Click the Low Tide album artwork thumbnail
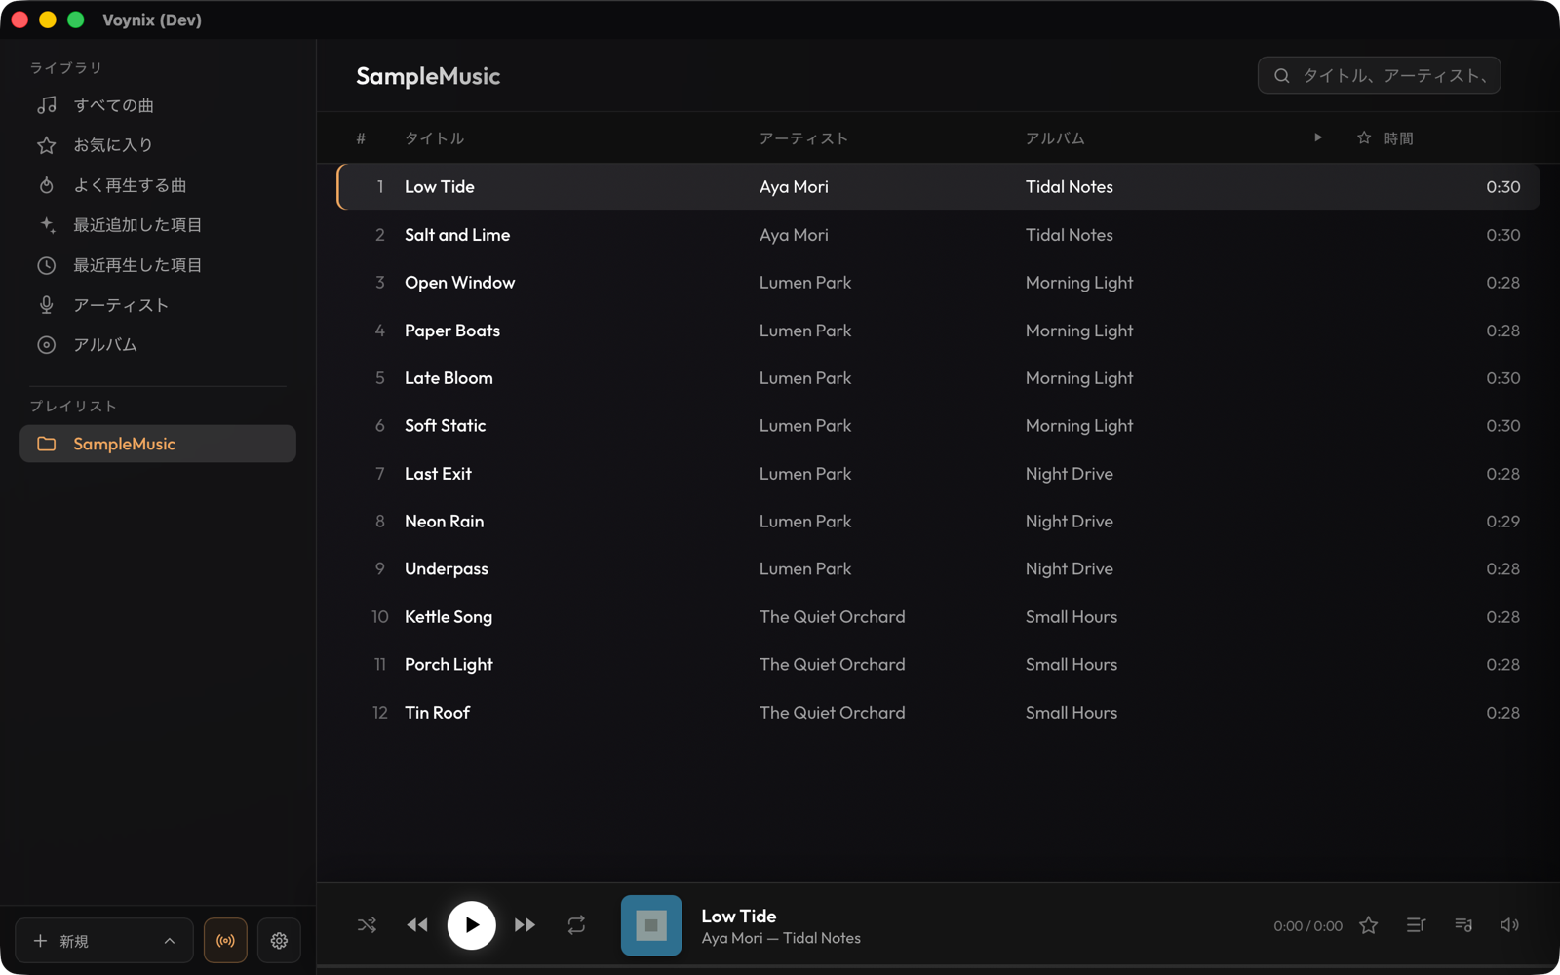The image size is (1560, 975). [651, 925]
